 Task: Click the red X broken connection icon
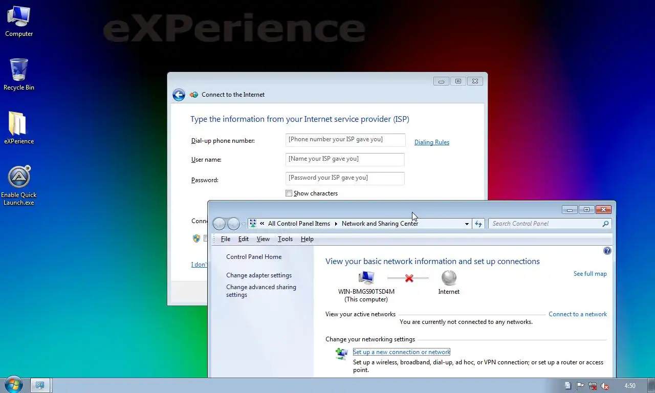click(409, 278)
